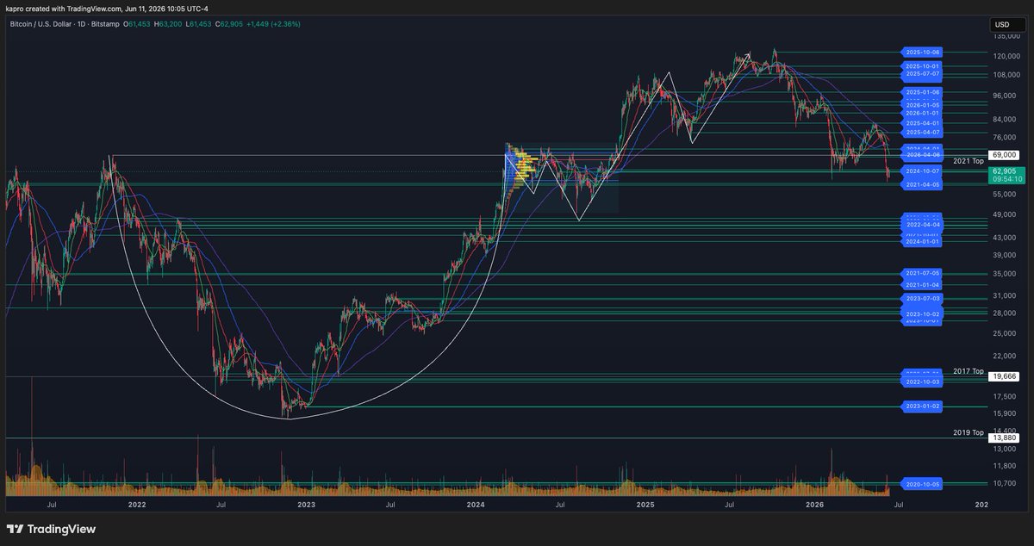Viewport: 1034px width, 546px height.
Task: Click the 2025 label on time axis
Action: pos(645,504)
